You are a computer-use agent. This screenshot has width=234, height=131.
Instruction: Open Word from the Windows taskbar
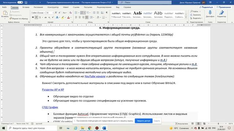click(x=104, y=128)
